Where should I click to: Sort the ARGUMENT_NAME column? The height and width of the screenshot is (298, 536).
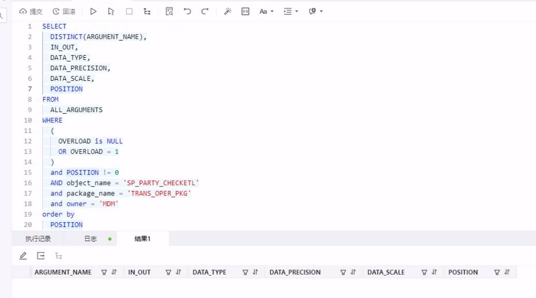tap(114, 272)
